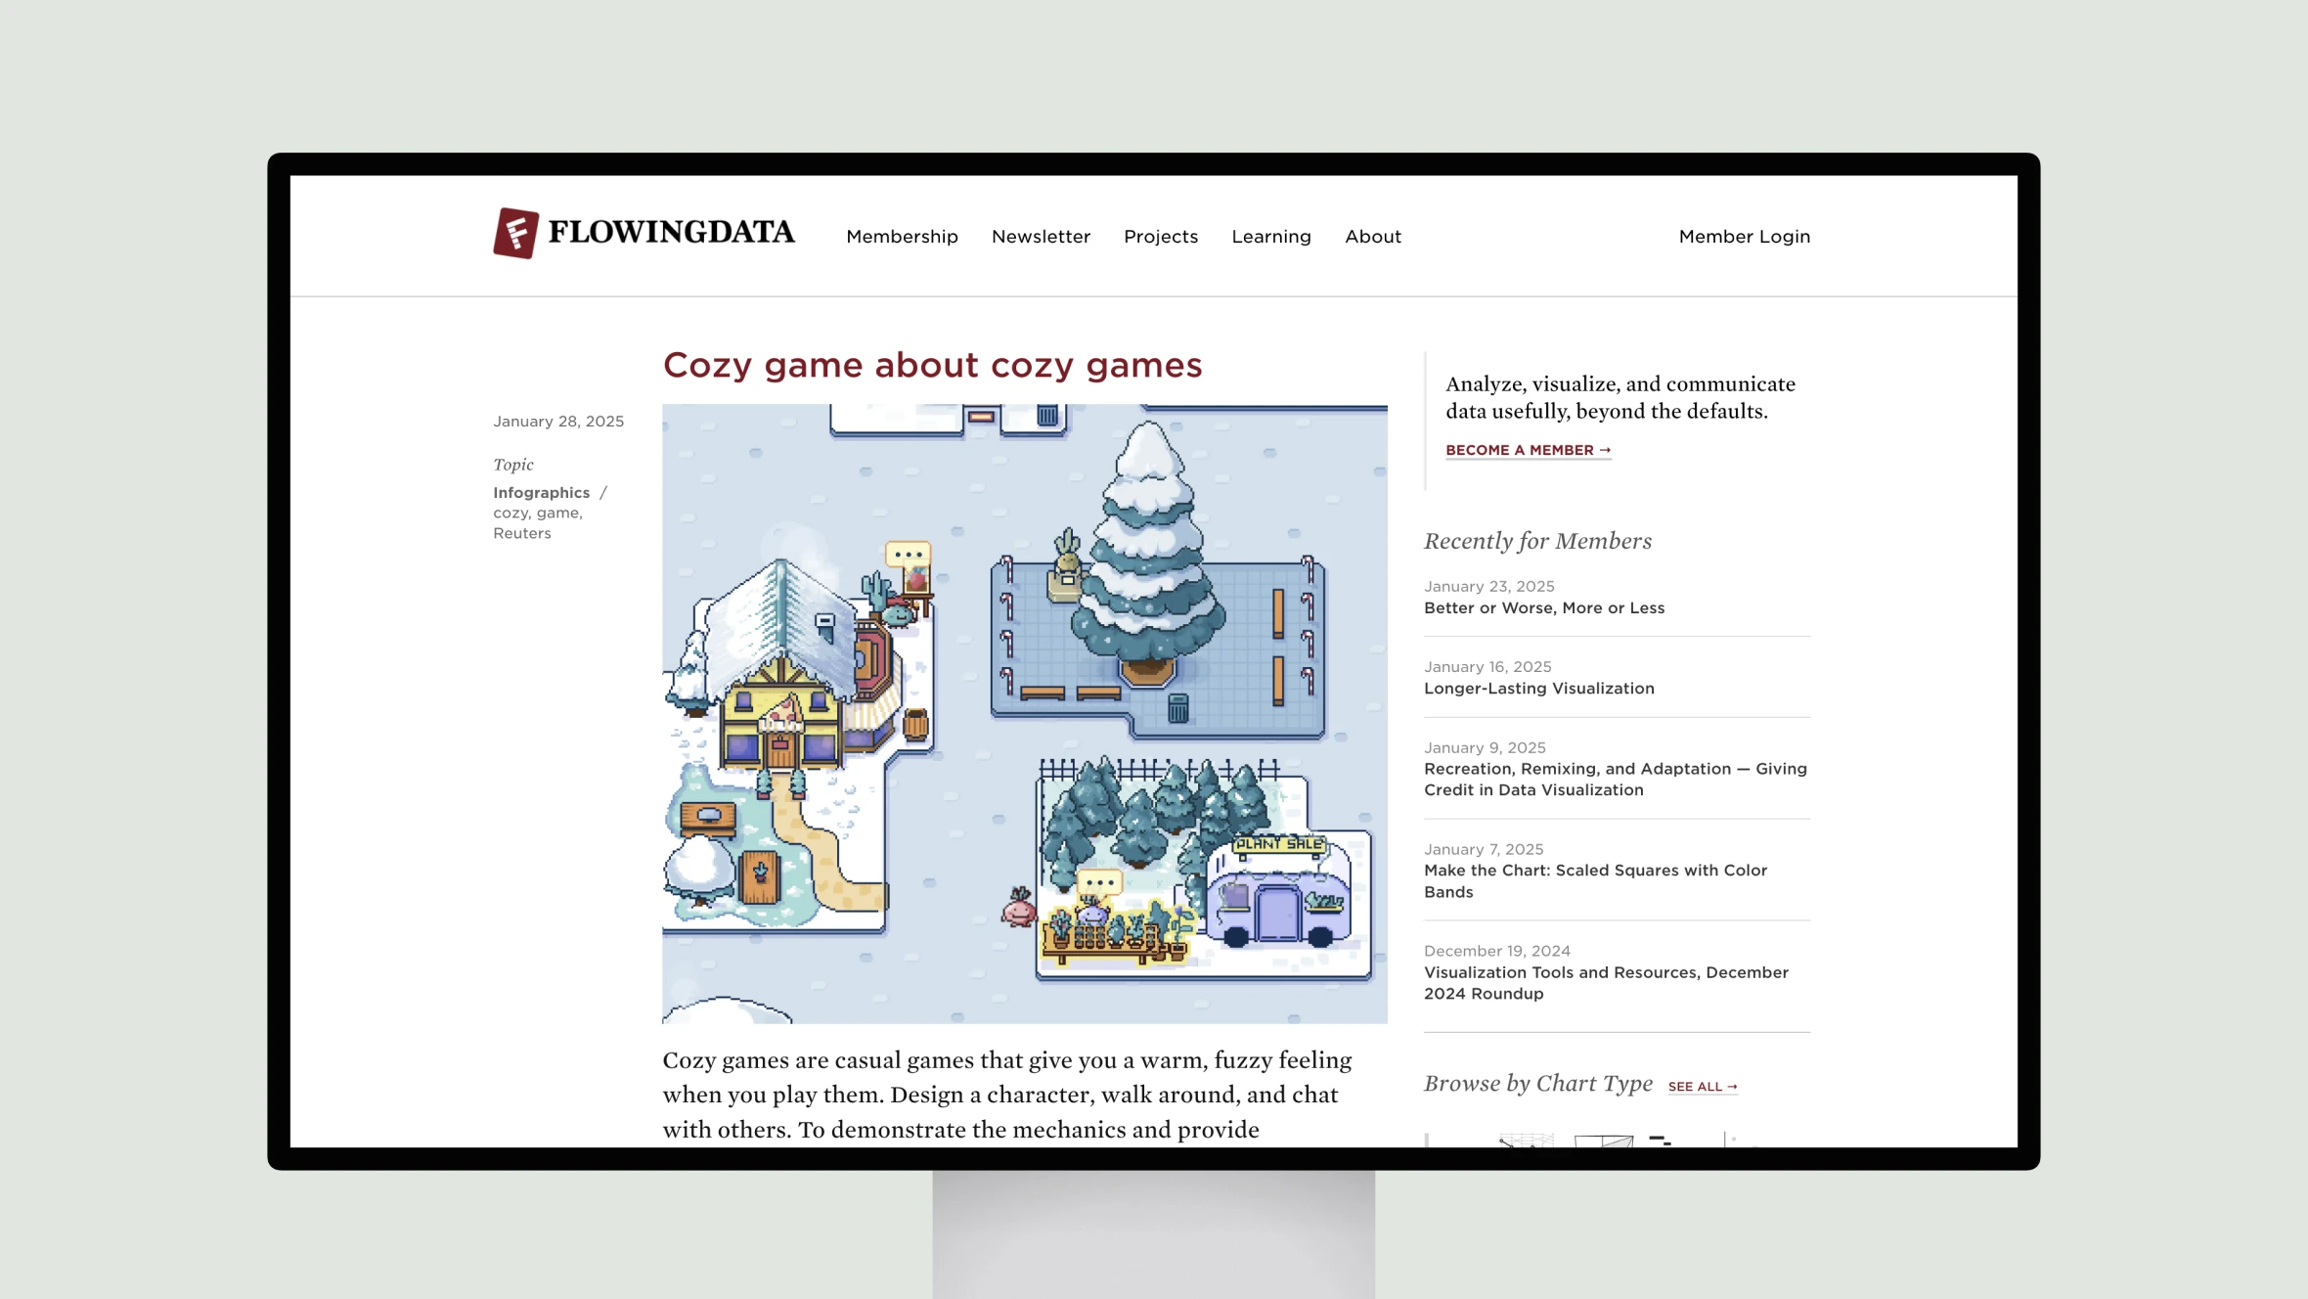This screenshot has width=2308, height=1299.
Task: Open the Learning section tab
Action: (1271, 237)
